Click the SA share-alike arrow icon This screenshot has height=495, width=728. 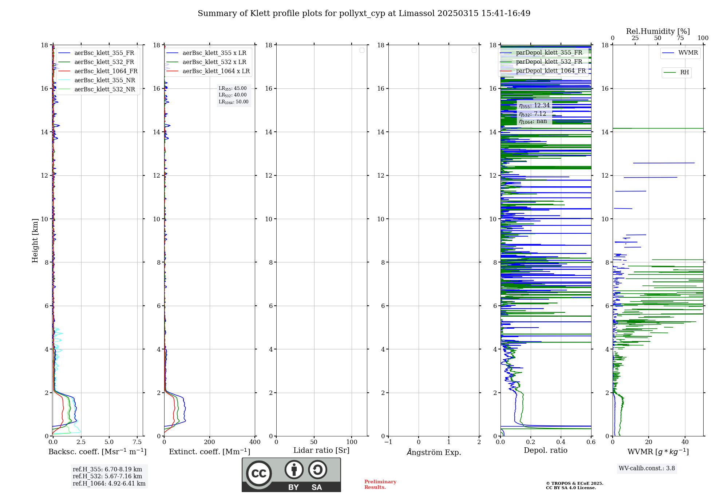point(317,470)
